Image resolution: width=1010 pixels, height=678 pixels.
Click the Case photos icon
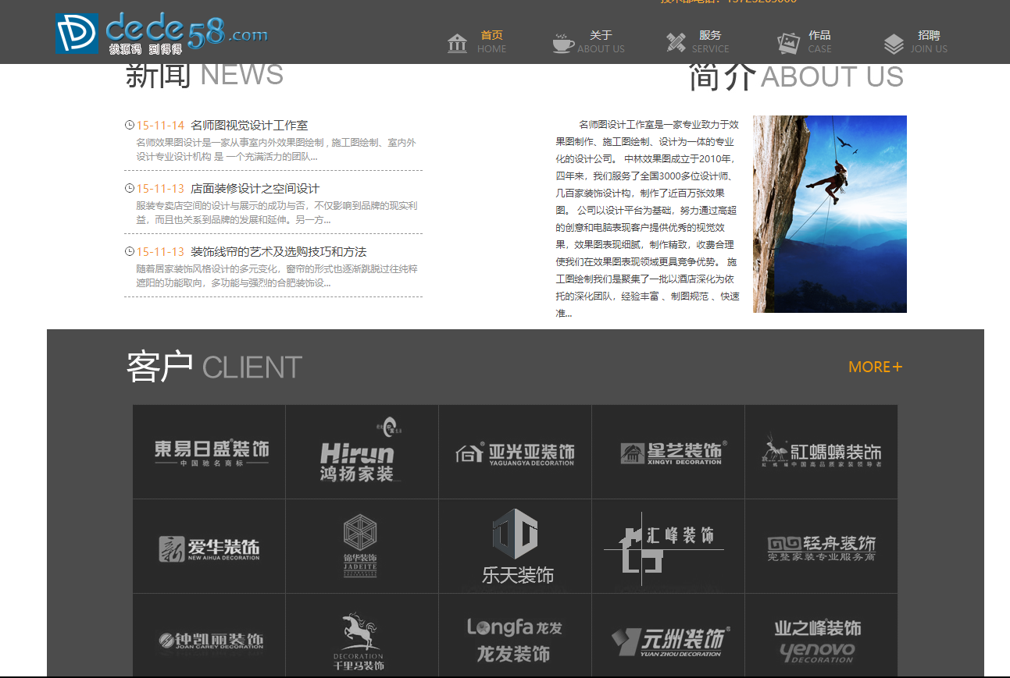789,43
